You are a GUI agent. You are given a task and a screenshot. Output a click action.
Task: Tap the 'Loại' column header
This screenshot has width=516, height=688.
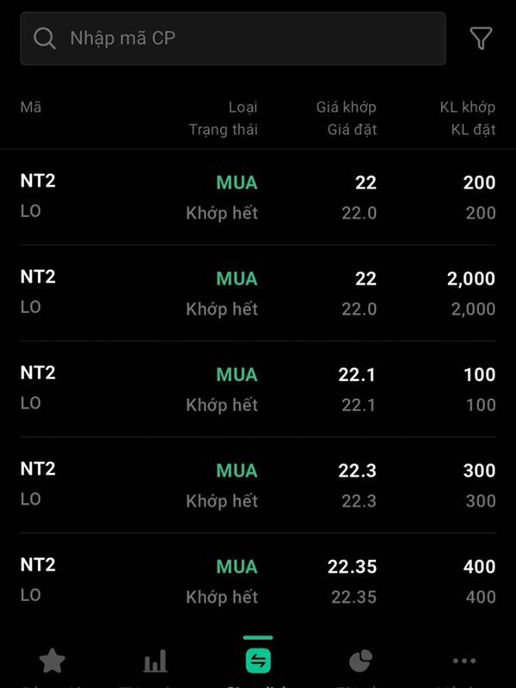(x=243, y=107)
